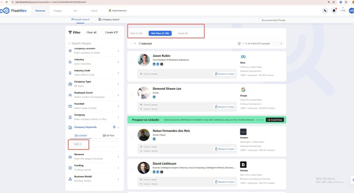Click Jason Rubin's Facebook icon

[158, 64]
